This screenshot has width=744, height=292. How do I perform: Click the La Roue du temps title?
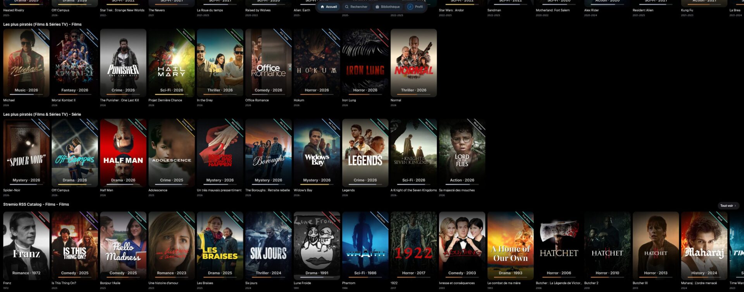click(210, 10)
